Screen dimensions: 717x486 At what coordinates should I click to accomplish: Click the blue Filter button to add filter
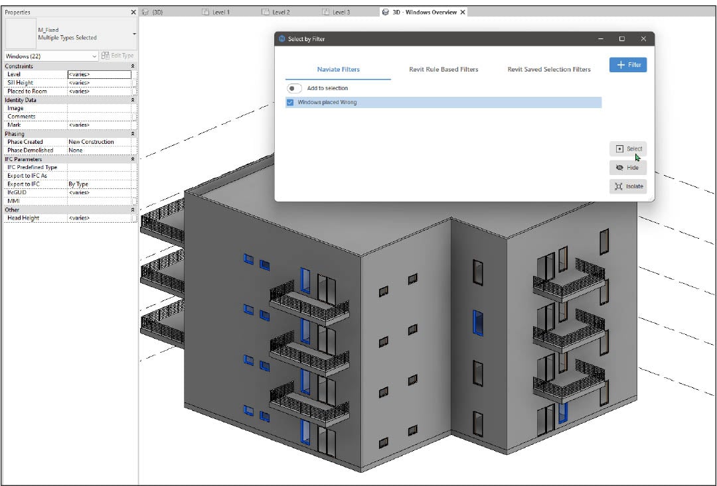tap(627, 64)
